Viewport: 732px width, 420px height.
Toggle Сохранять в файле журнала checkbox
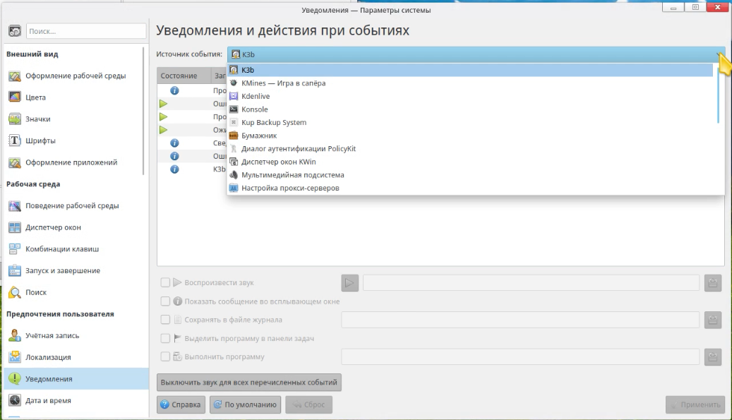[x=165, y=320]
